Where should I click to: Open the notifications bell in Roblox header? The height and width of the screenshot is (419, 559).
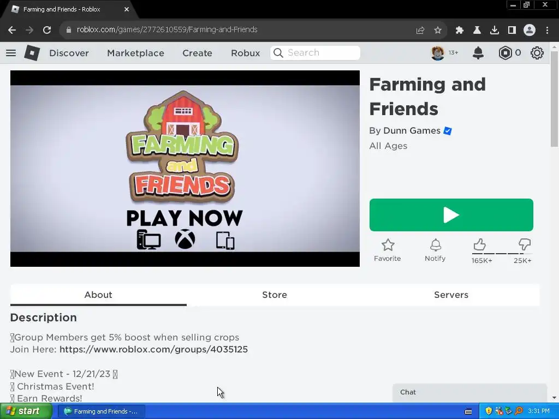click(478, 53)
